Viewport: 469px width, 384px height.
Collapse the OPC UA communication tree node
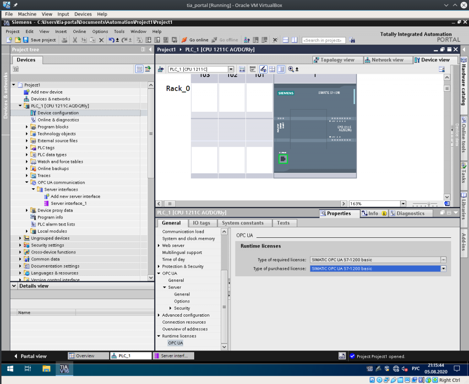point(27,182)
